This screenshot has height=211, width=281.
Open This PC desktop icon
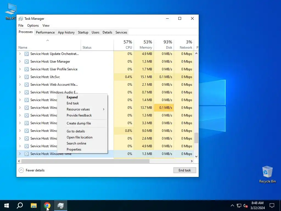[x=11, y=12]
